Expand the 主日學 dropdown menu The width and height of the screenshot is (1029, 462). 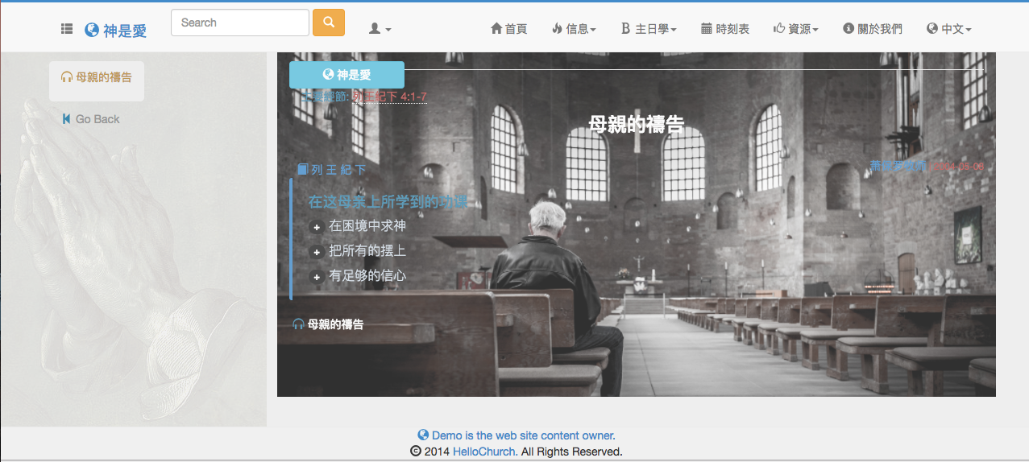[x=649, y=29]
